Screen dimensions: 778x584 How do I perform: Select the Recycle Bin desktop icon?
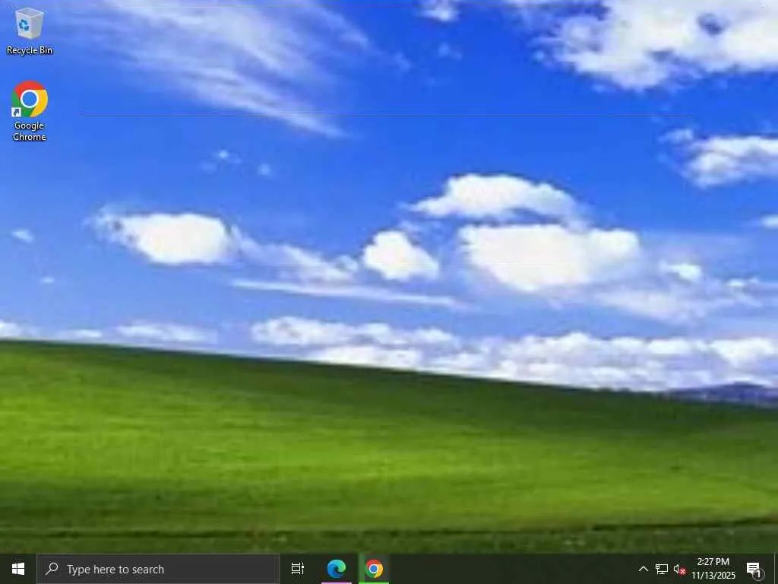30,30
